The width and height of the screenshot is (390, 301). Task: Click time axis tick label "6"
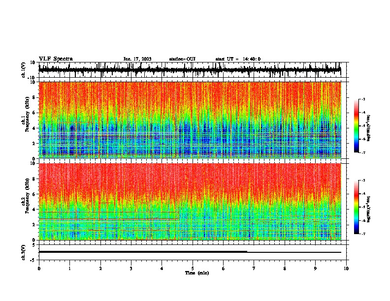tap(224, 269)
